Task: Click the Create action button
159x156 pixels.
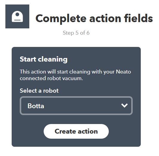Action: (x=76, y=131)
